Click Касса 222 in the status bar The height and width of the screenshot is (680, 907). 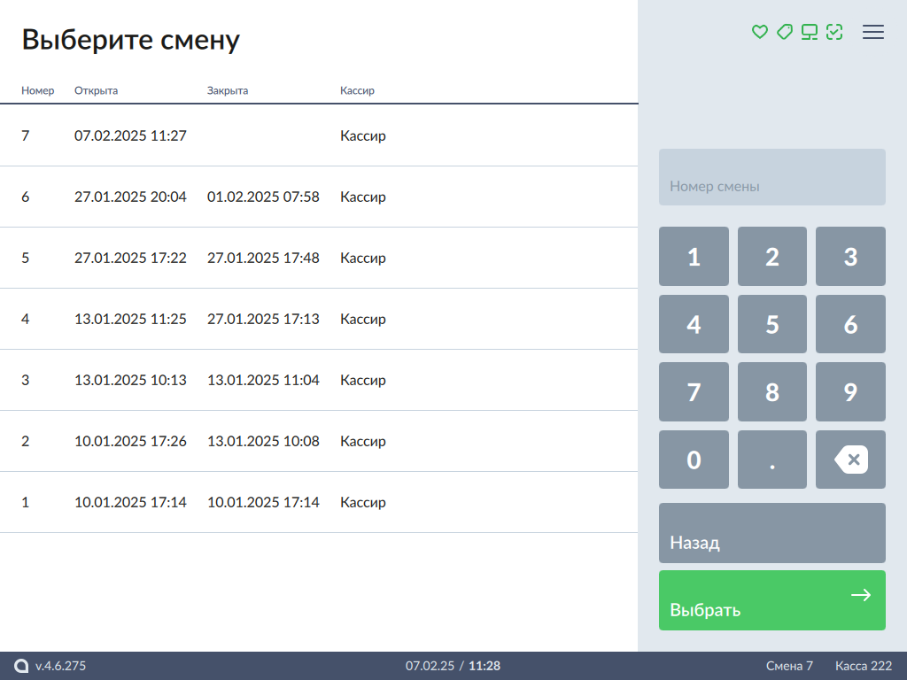[x=864, y=666]
